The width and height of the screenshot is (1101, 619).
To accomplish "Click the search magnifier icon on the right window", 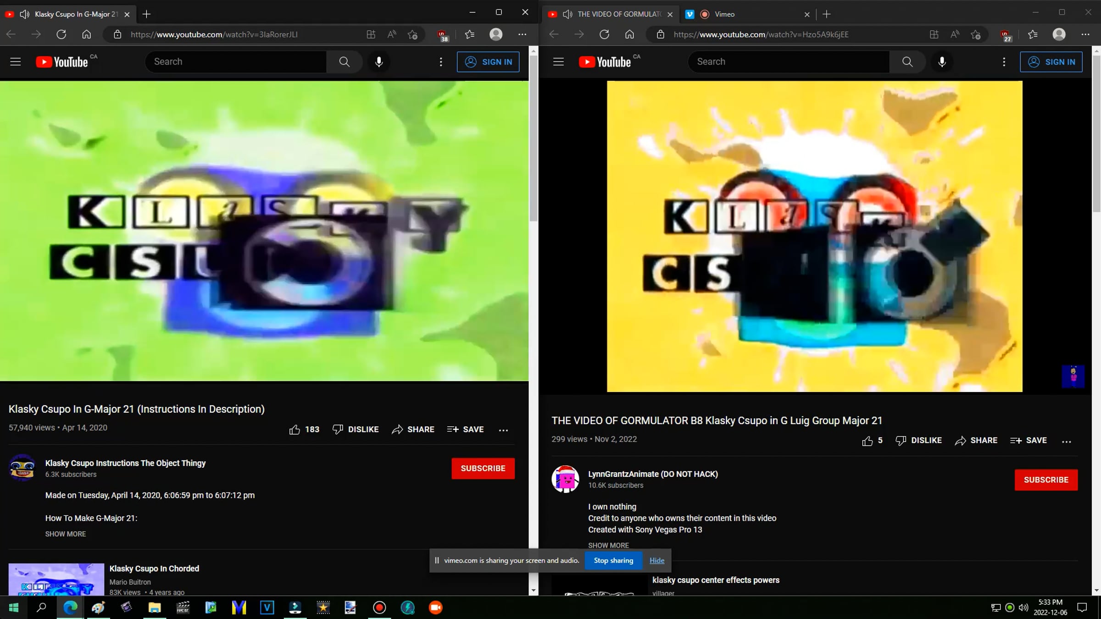I will coord(907,61).
